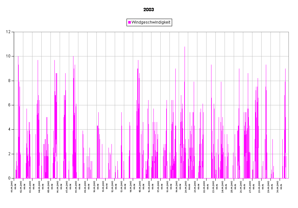Click the black margin left of the plot
Viewport: 298px width, 208px height.
[x=7, y=105]
